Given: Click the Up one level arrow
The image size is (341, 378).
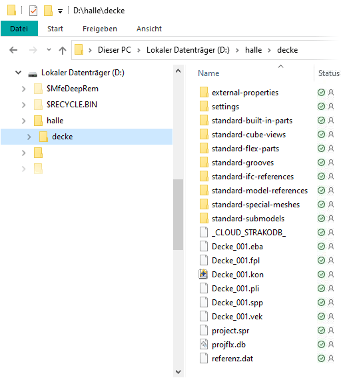Looking at the screenshot, I should click(63, 51).
